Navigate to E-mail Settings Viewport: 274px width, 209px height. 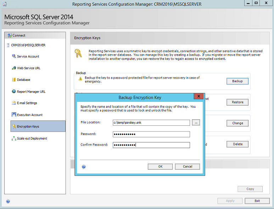27,103
